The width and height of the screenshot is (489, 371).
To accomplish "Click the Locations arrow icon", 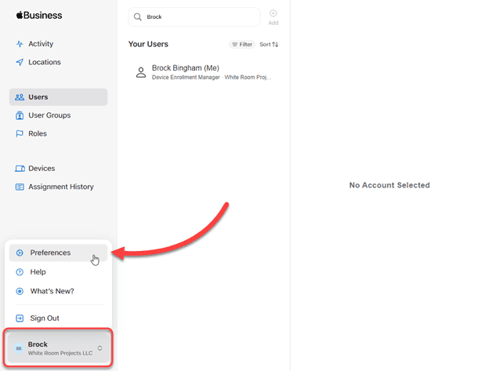I will click(20, 62).
